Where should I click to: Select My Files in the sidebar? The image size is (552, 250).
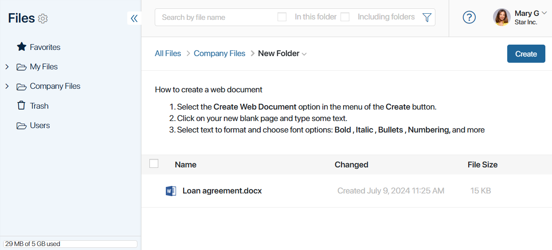44,67
